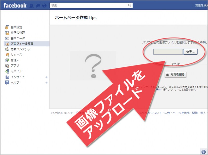Click 管理人 icon in sidebar
Viewport: 208px width, 155px height.
(x=7, y=60)
